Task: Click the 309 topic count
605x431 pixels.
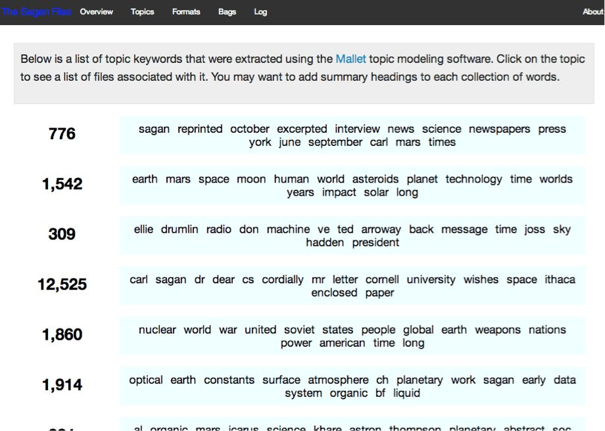Action: [61, 235]
